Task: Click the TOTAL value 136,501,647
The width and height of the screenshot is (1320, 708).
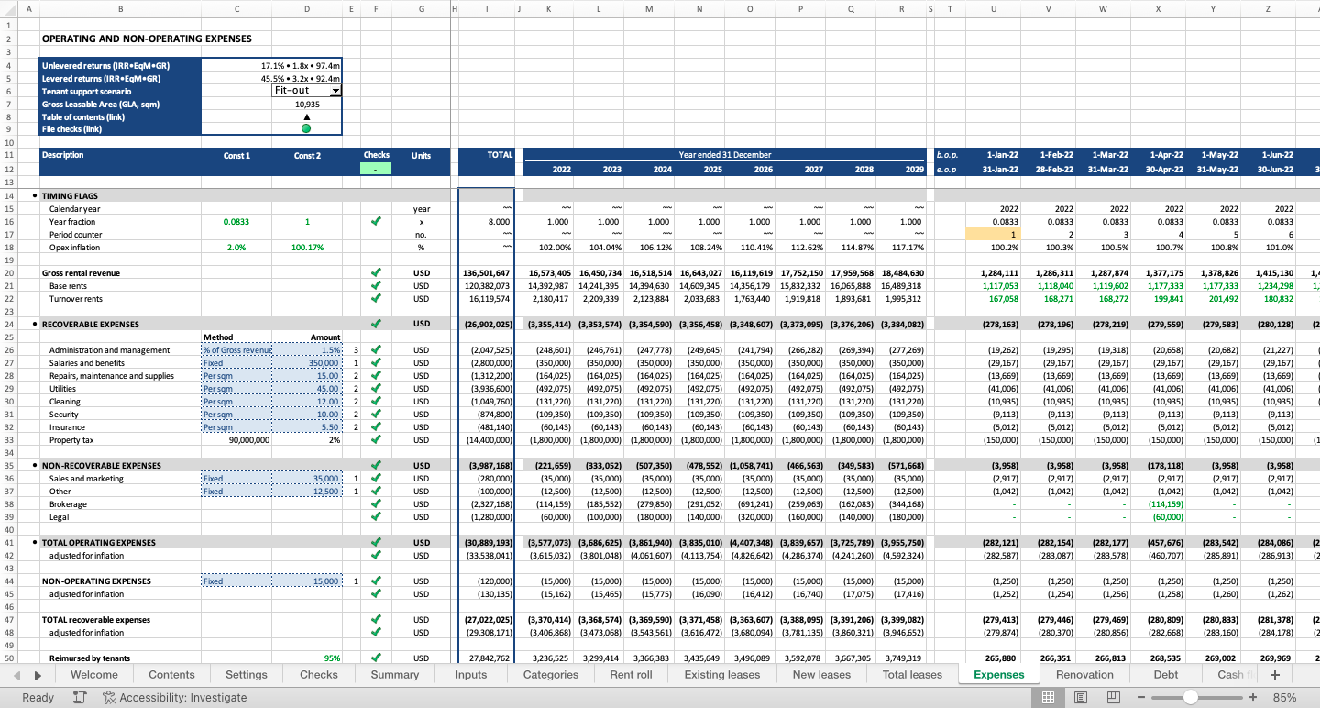Action: 486,273
